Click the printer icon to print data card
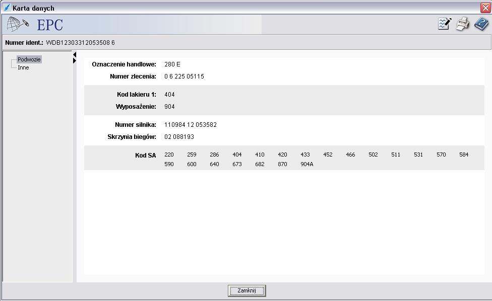 [x=463, y=24]
